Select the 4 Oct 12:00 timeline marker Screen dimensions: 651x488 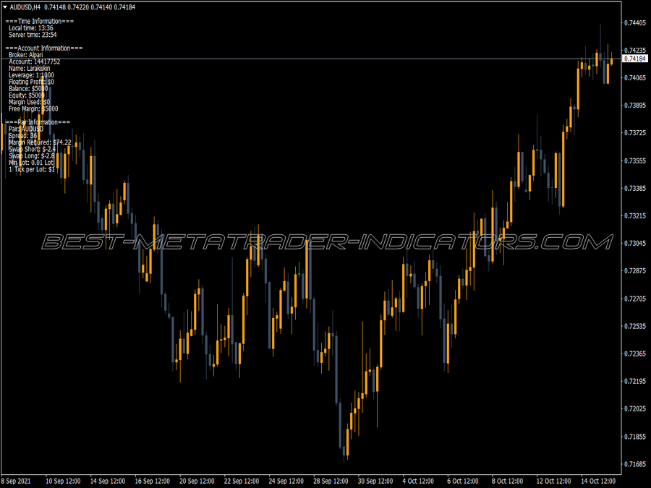(418, 481)
